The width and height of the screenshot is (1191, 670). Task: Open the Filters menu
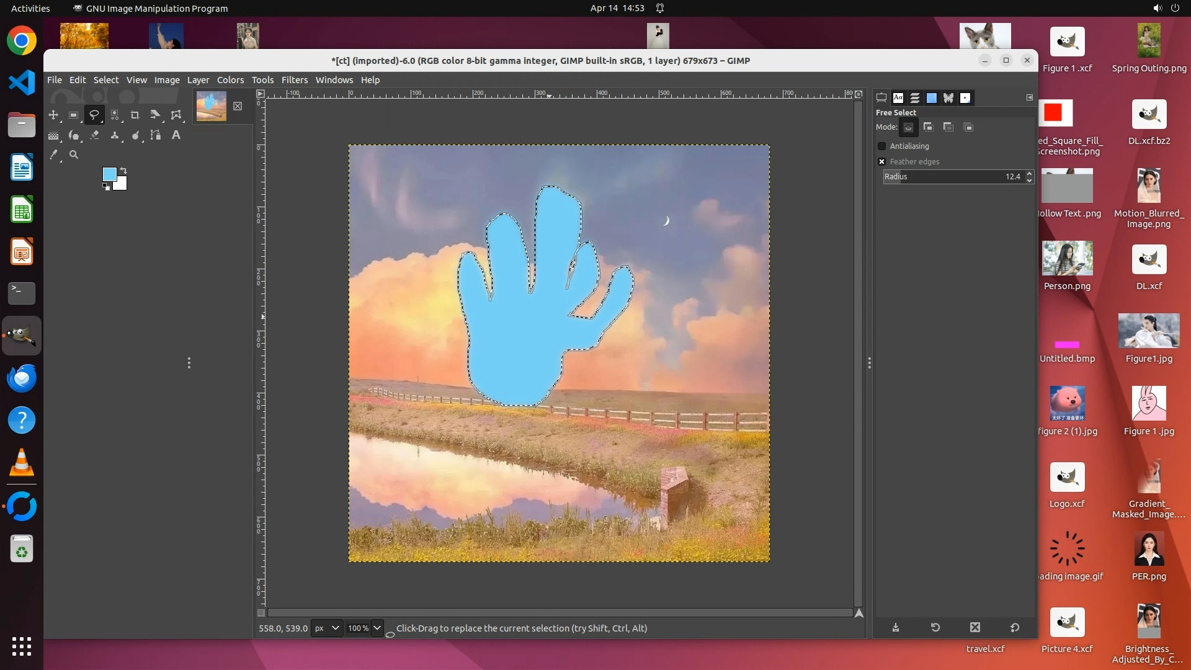(x=294, y=80)
